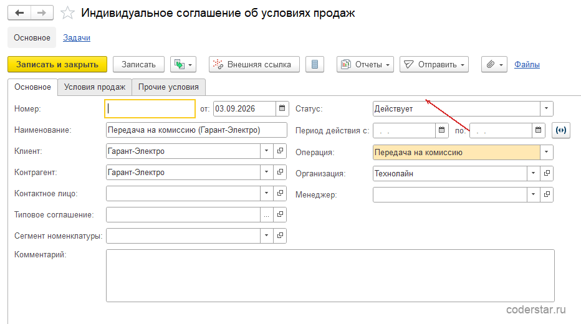Open the Отправить dropdown menu

click(x=434, y=64)
